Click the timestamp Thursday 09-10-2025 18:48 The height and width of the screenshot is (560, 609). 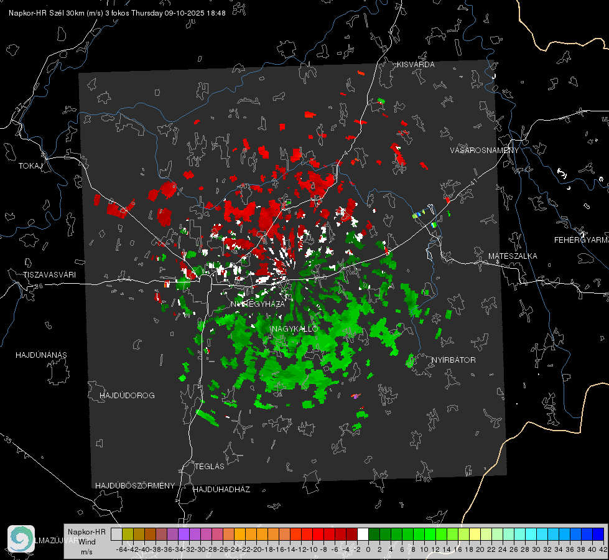179,13
